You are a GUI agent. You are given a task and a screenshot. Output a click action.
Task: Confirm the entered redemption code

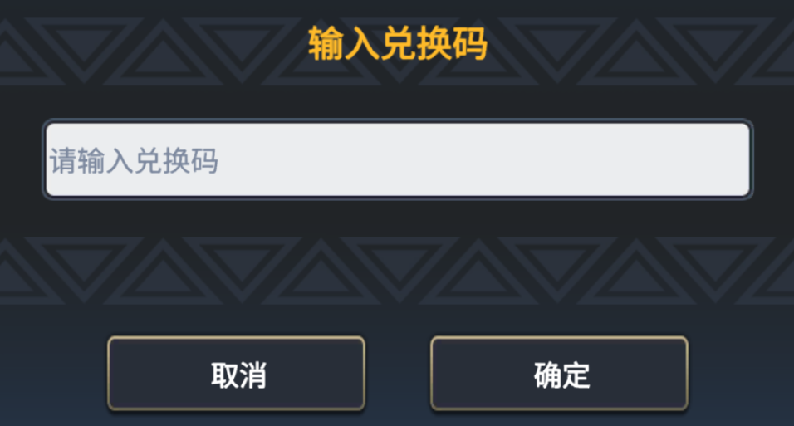click(559, 374)
